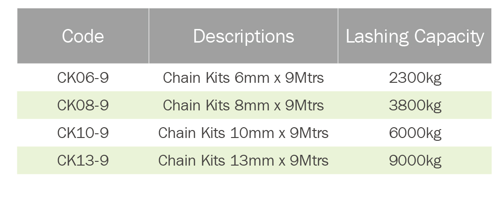Screen dimensions: 504x203
Task: Click divider between Descriptions and Lashing Capacity headers
Action: click(x=338, y=36)
